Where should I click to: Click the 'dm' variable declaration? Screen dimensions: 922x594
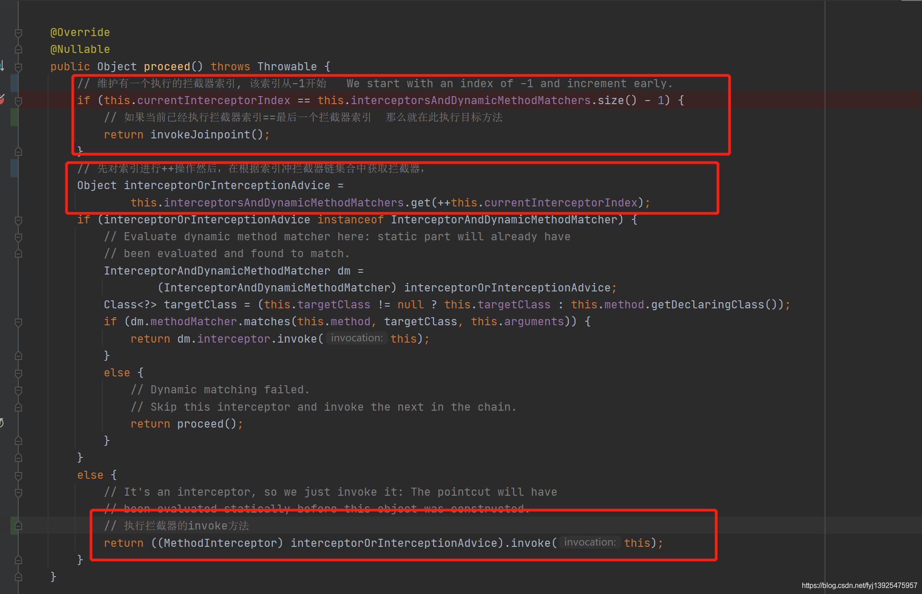(x=344, y=271)
